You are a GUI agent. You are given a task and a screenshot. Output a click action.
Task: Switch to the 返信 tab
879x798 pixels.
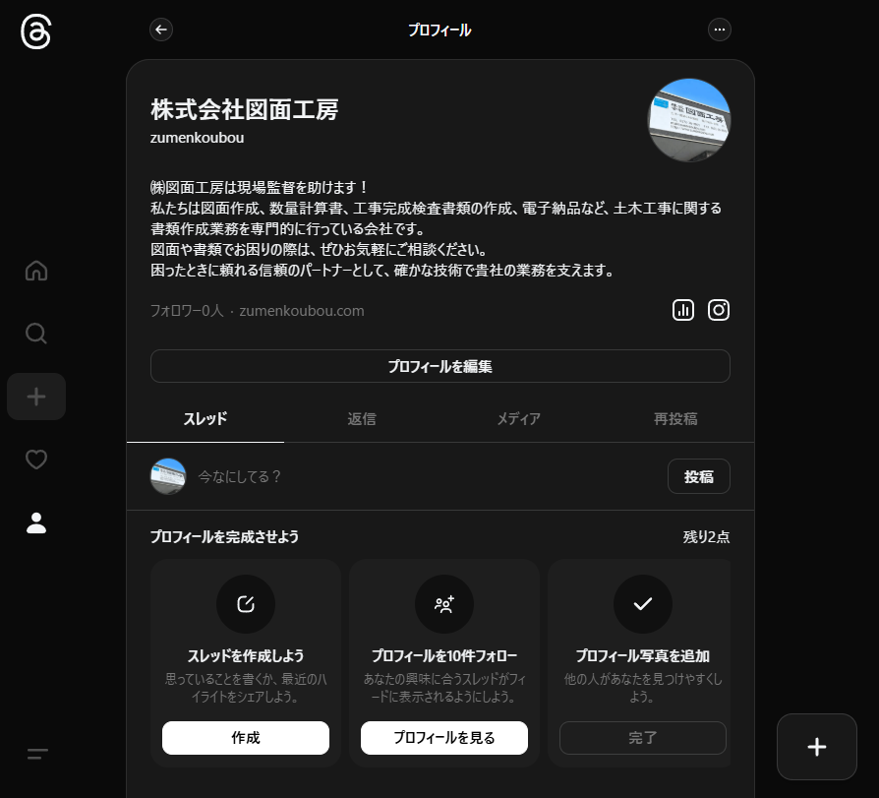(x=362, y=418)
